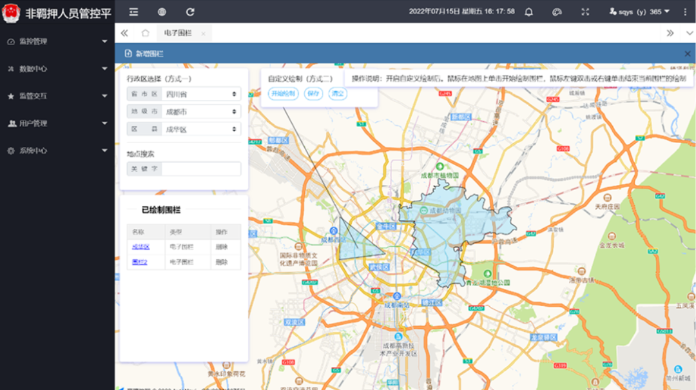Click the 龙泉驿区 district label on map
The width and height of the screenshot is (696, 390).
[x=543, y=338]
